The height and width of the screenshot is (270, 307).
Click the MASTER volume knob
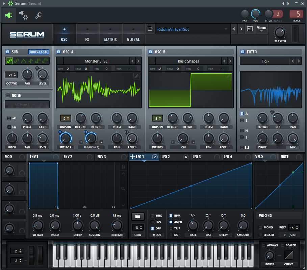280,32
